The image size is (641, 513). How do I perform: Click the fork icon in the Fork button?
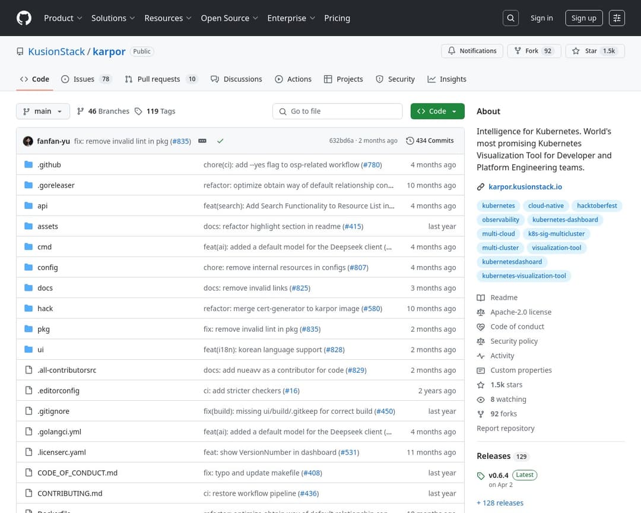518,50
